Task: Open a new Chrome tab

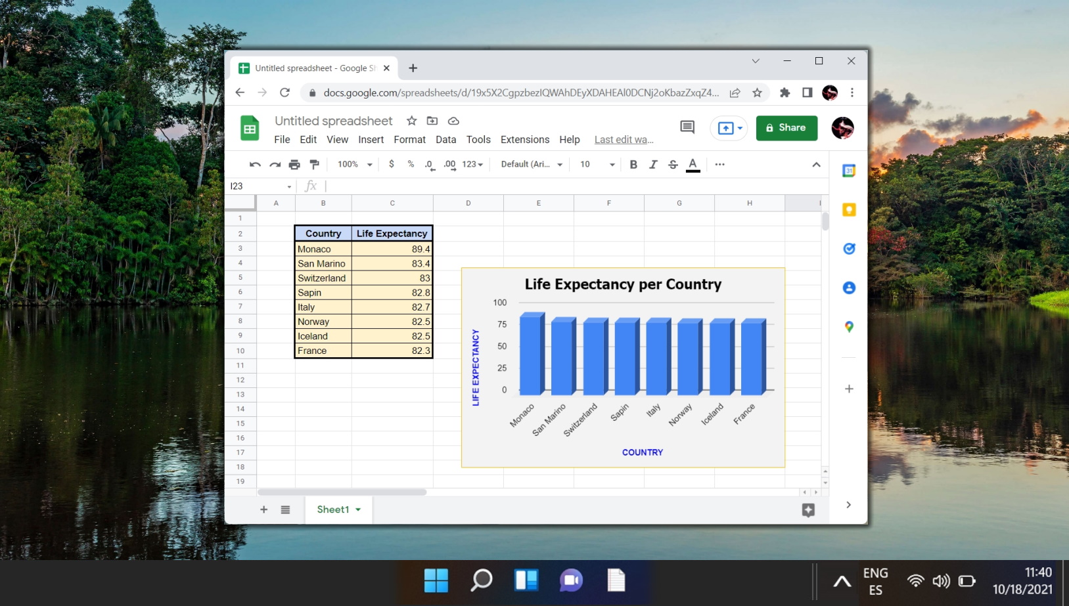Action: click(x=413, y=68)
